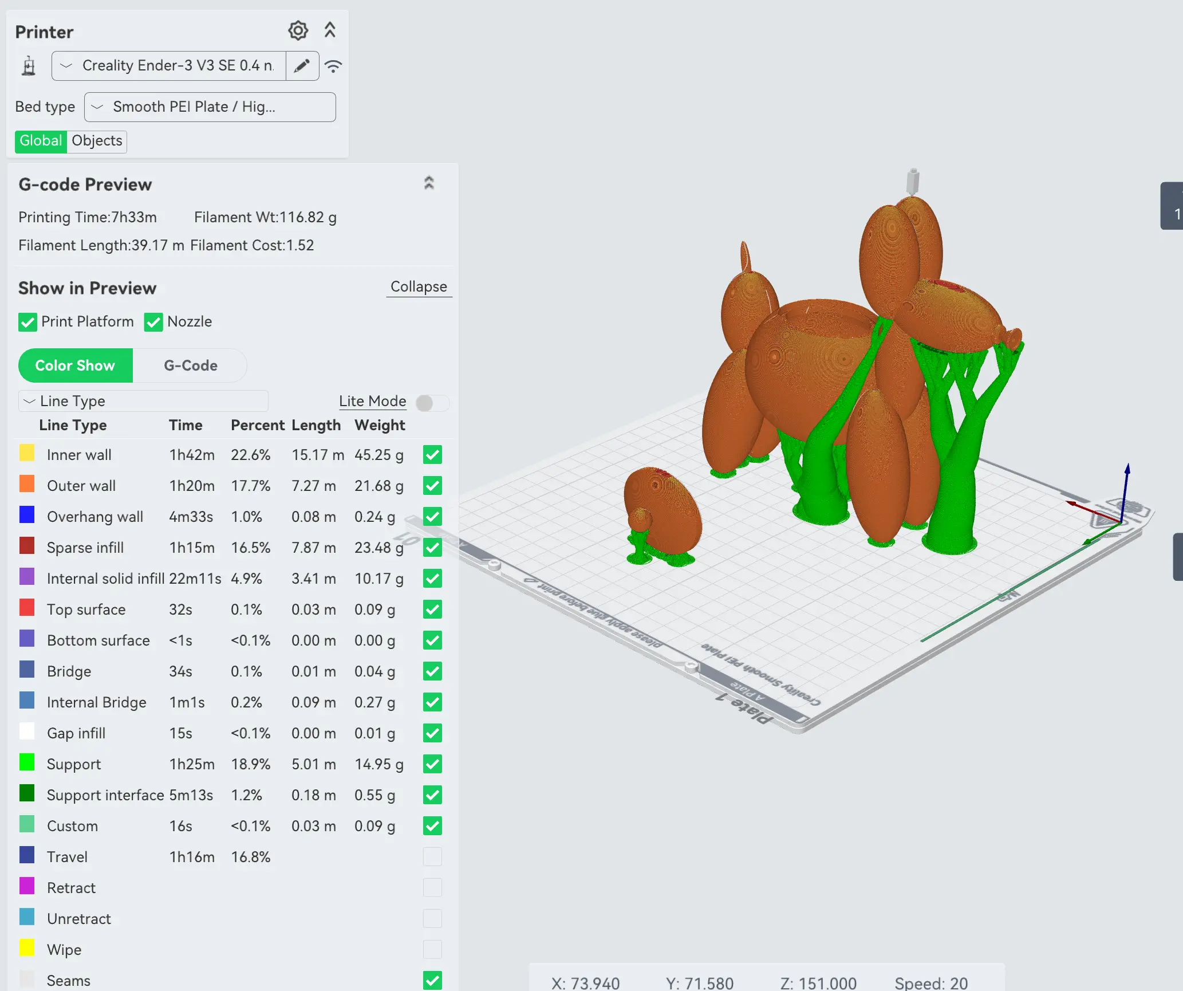This screenshot has width=1183, height=991.
Task: Uncheck Gap infill visibility
Action: pos(432,733)
